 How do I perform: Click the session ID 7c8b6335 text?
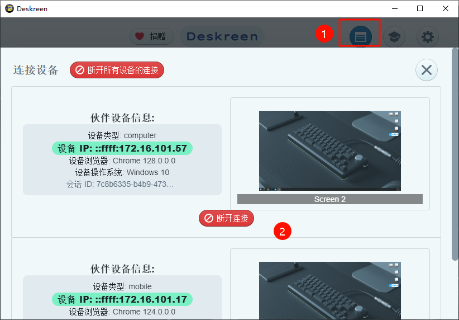click(x=122, y=184)
